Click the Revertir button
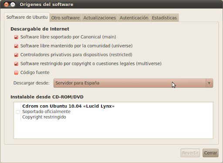This screenshot has width=223, height=163. pyautogui.click(x=190, y=153)
